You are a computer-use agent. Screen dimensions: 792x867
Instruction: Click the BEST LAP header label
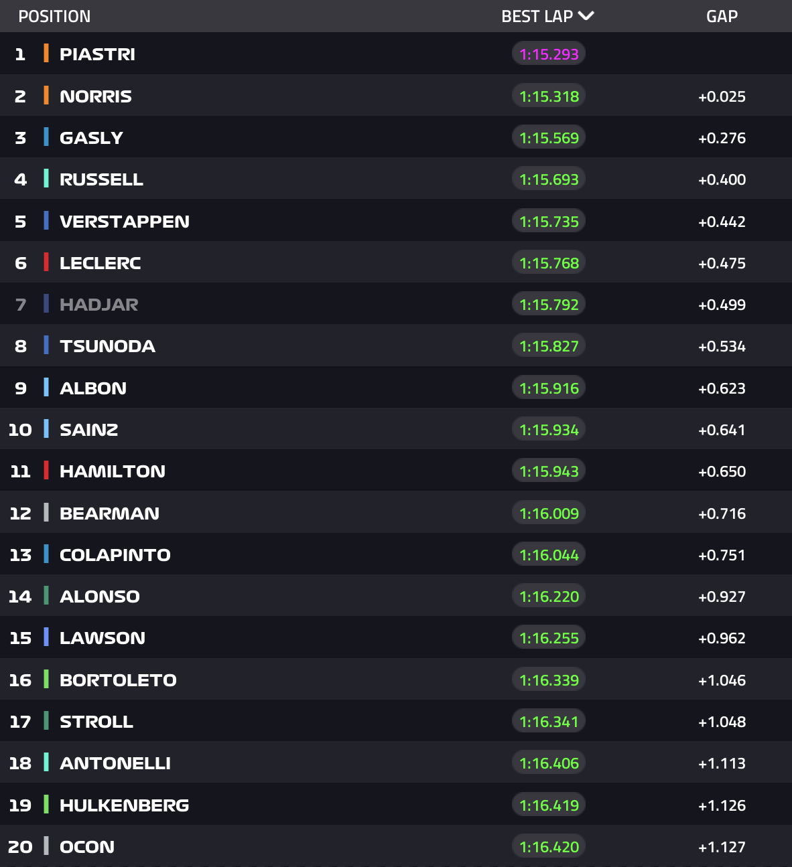pyautogui.click(x=537, y=16)
